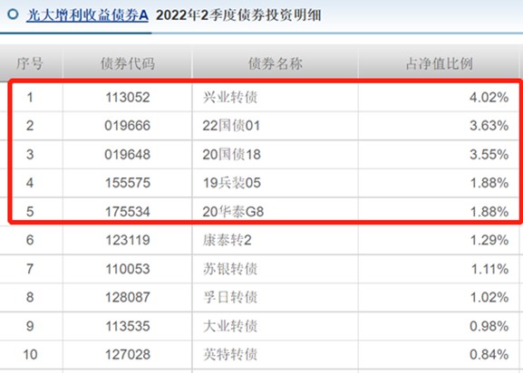Select bond name 19兵装05
523x373 pixels.
point(232,183)
